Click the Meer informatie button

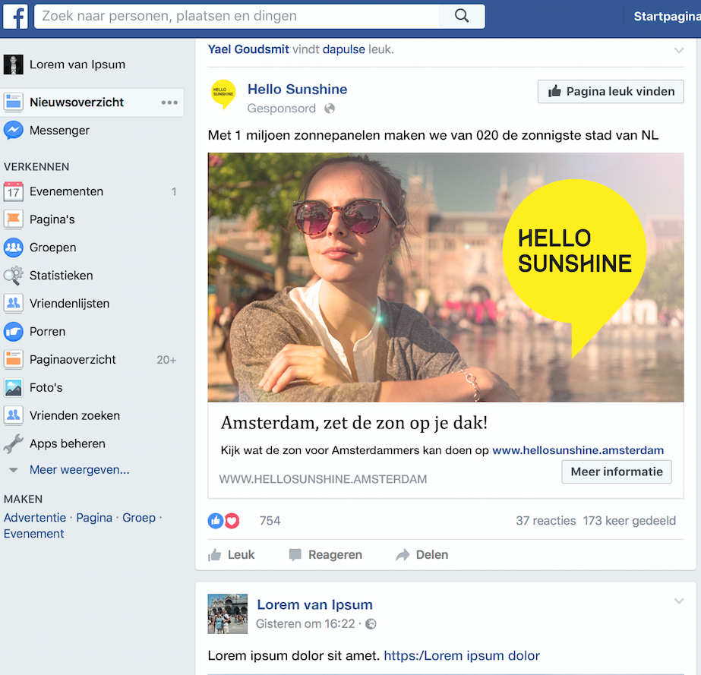pos(617,472)
